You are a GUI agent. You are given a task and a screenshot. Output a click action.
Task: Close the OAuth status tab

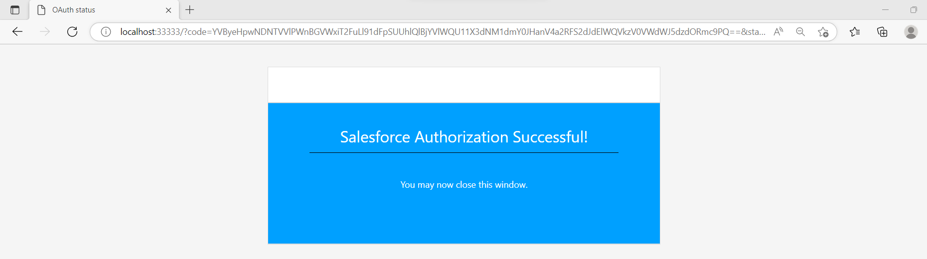pyautogui.click(x=168, y=10)
